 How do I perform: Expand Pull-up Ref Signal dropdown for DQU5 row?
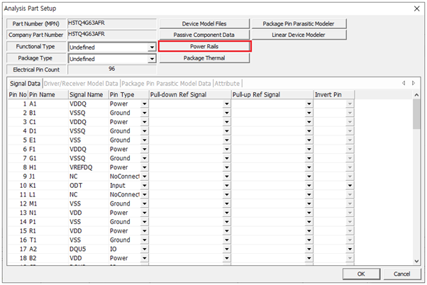(x=309, y=250)
